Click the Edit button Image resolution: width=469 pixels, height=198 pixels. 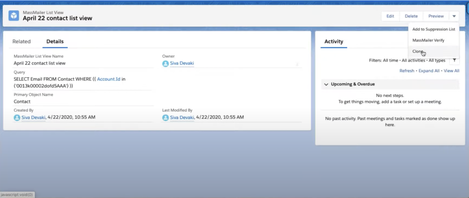point(390,16)
